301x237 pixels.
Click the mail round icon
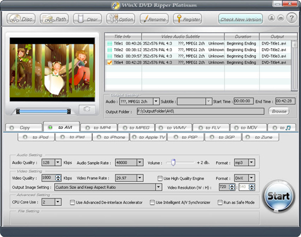coord(281,18)
